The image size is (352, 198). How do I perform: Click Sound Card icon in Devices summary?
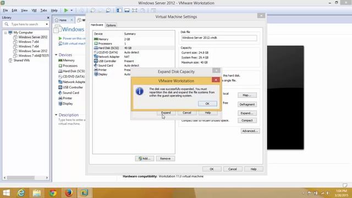60,93
